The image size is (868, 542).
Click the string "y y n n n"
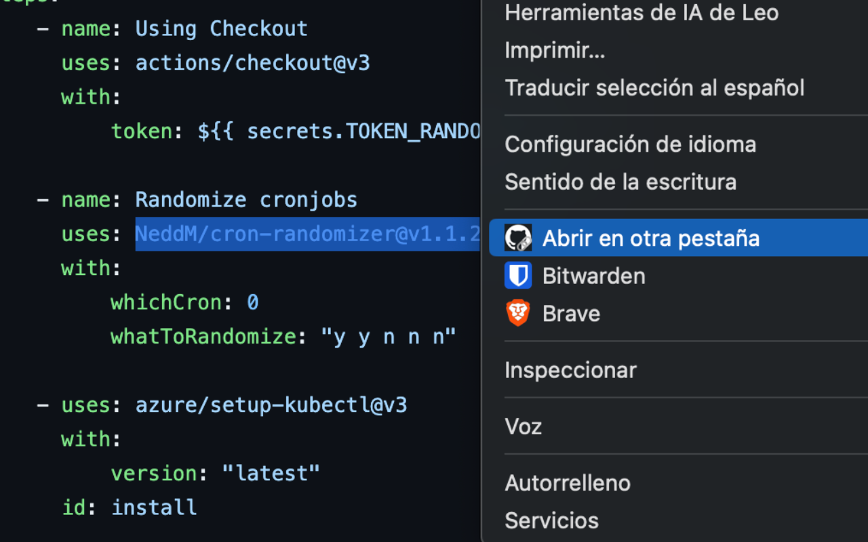pyautogui.click(x=389, y=336)
